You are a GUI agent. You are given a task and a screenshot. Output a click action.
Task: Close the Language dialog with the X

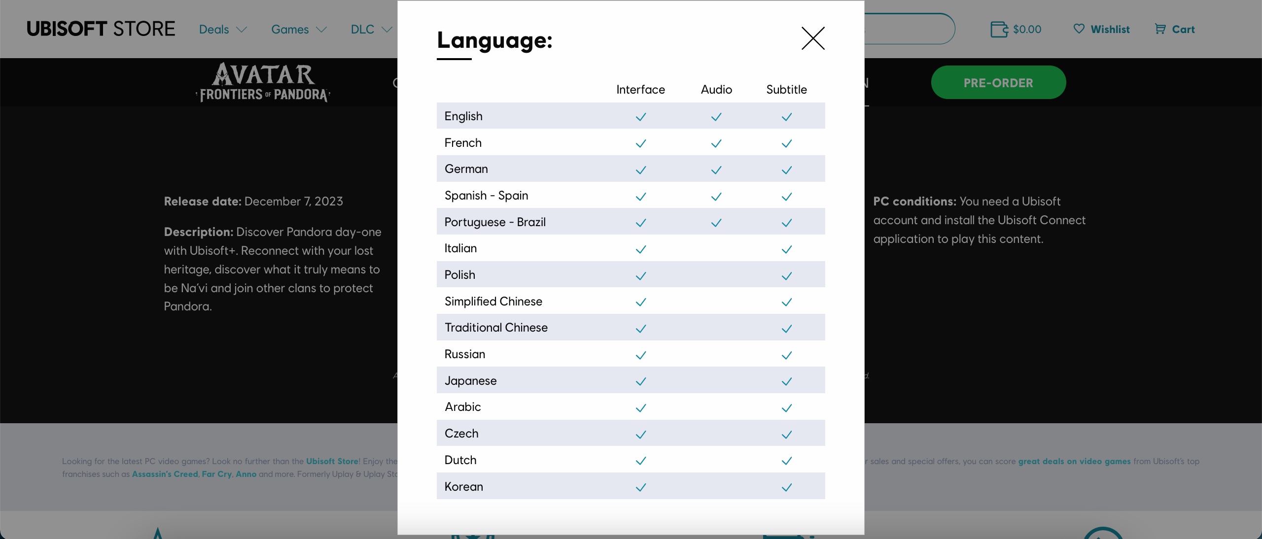pyautogui.click(x=813, y=38)
